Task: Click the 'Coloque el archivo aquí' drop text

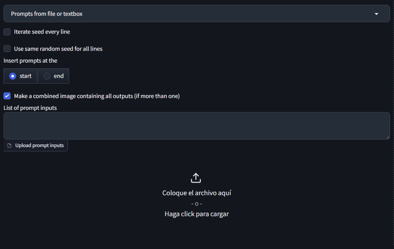Action: 197,193
